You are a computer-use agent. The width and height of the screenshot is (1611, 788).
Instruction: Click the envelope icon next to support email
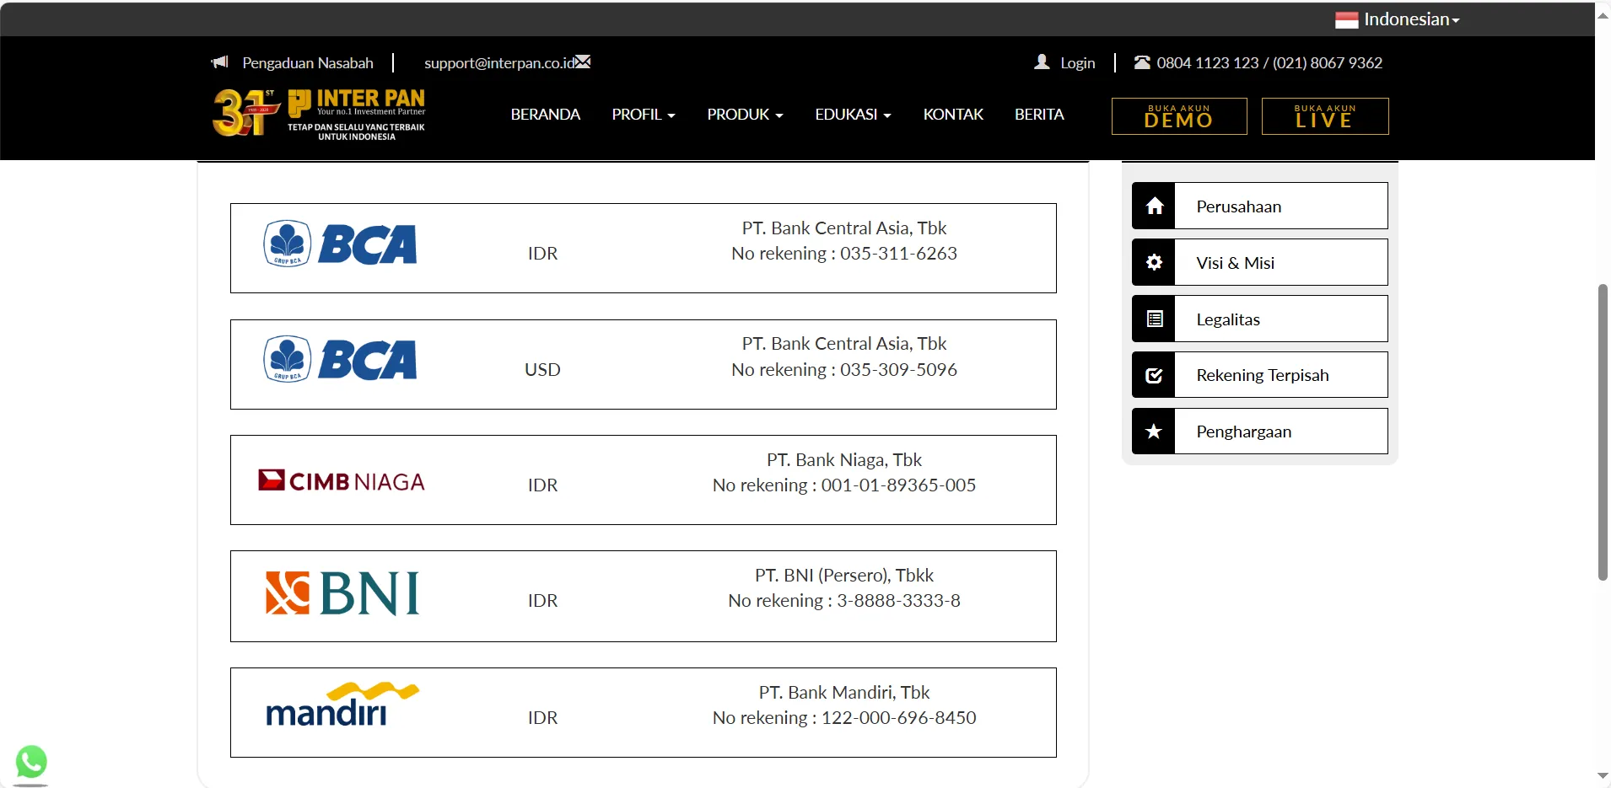coord(583,62)
